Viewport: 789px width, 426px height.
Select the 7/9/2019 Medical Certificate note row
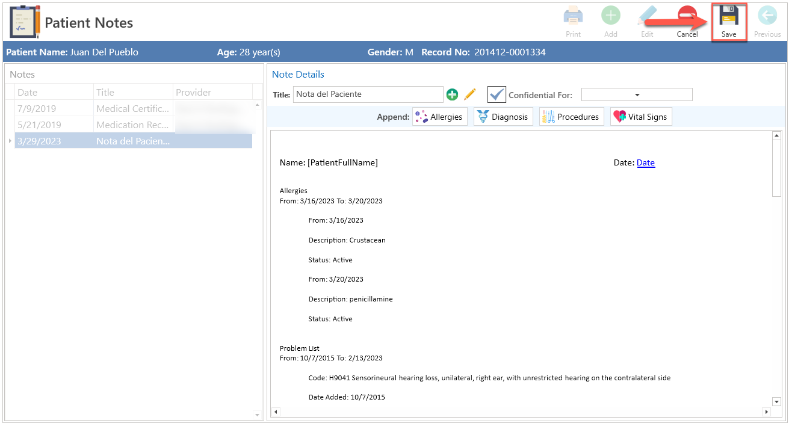tap(133, 108)
